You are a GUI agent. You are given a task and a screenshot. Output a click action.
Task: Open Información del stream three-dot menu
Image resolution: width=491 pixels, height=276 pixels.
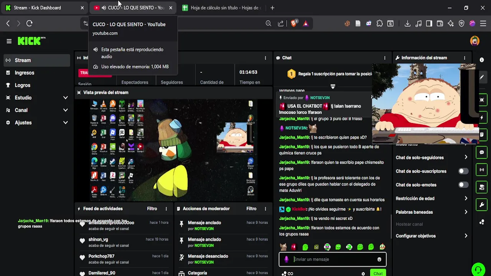tap(465, 58)
